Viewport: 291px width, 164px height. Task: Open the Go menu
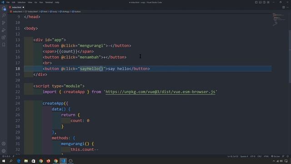[35, 2]
